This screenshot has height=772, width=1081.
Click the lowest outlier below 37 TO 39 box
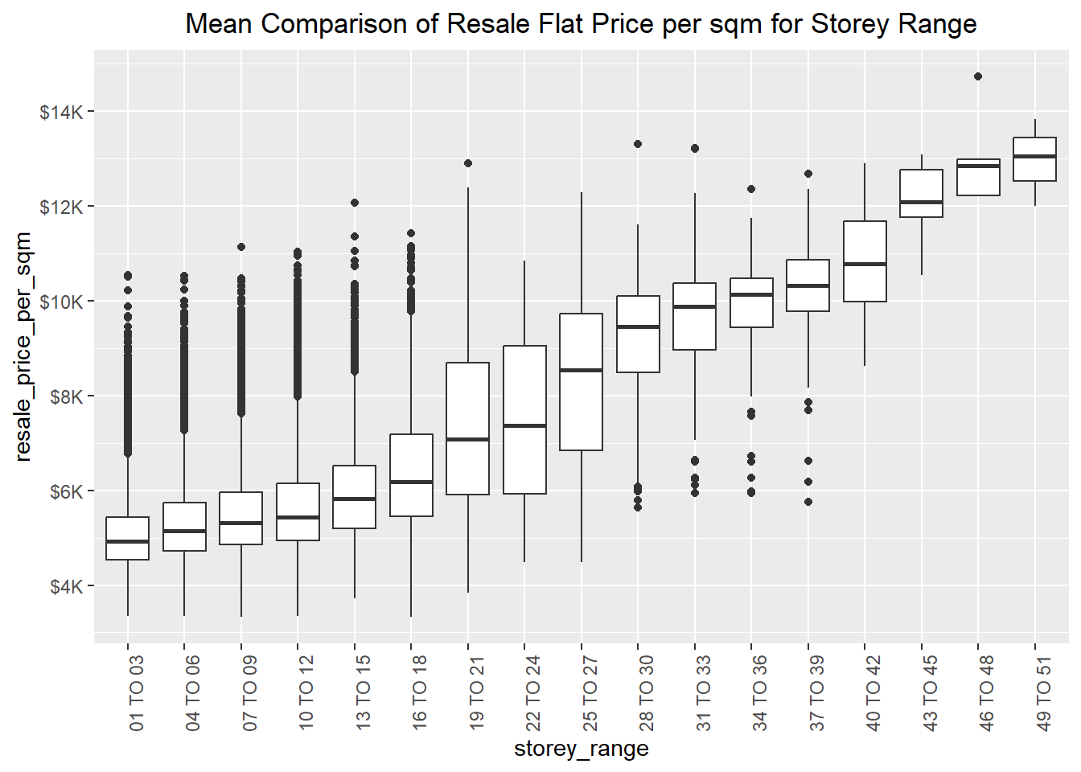[x=808, y=502]
